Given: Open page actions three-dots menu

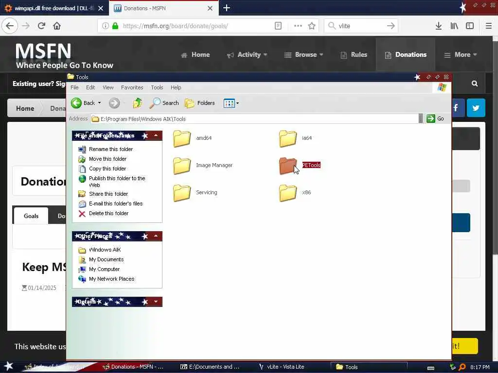Looking at the screenshot, I should 298,26.
